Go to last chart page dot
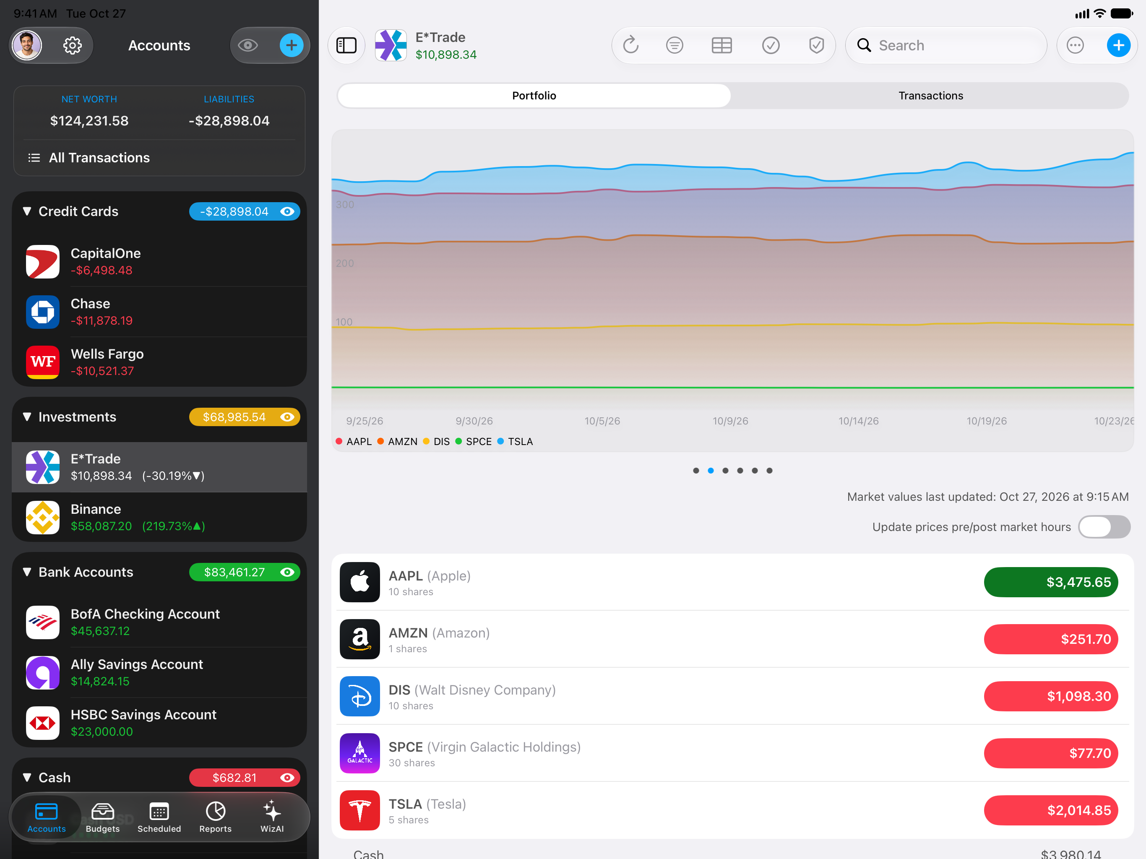This screenshot has width=1146, height=859. pos(769,471)
